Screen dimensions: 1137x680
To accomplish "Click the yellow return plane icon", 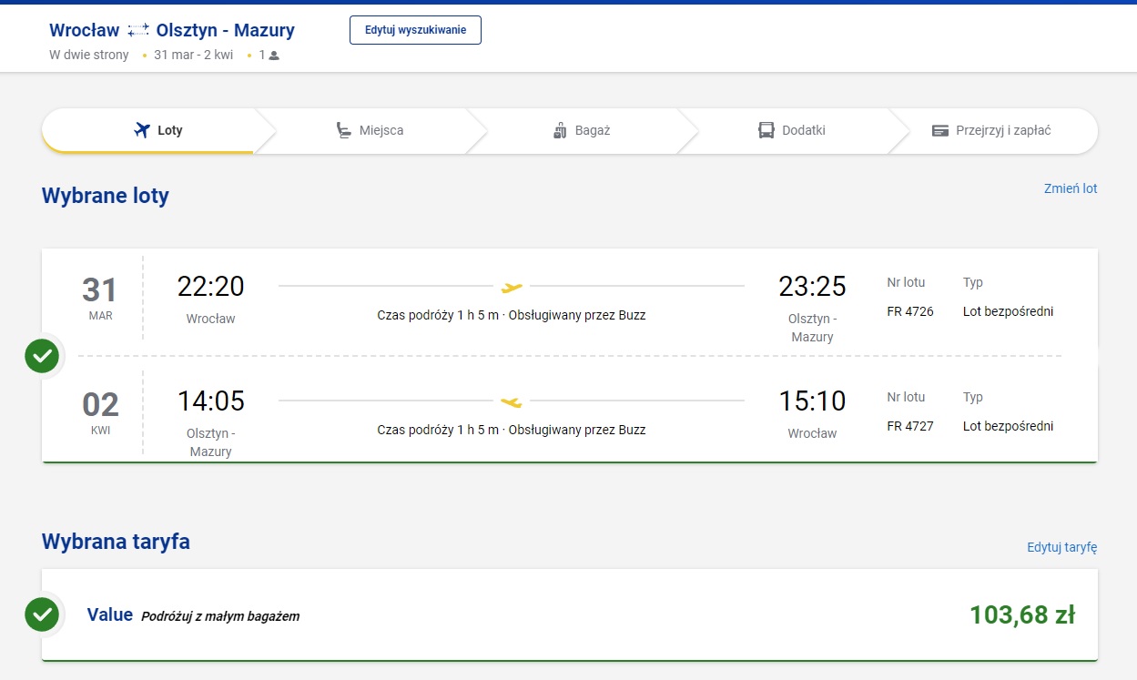I will click(x=512, y=401).
